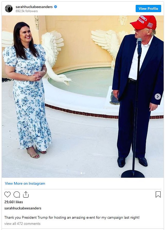
Task: Open sarahhuckabeesanders profile avatar
Action: coord(9,9)
